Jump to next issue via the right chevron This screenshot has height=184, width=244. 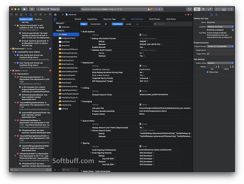[191, 15]
